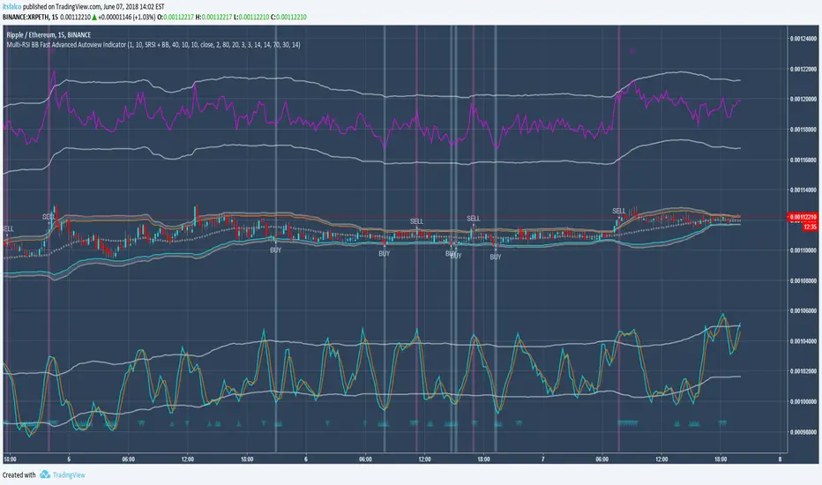Click the date label 6 on time axis

tap(306, 459)
